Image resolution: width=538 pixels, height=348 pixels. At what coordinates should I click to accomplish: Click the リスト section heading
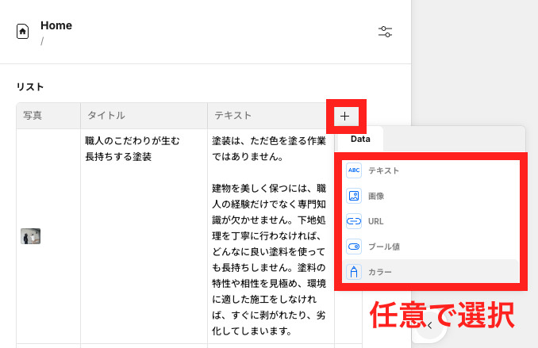30,86
